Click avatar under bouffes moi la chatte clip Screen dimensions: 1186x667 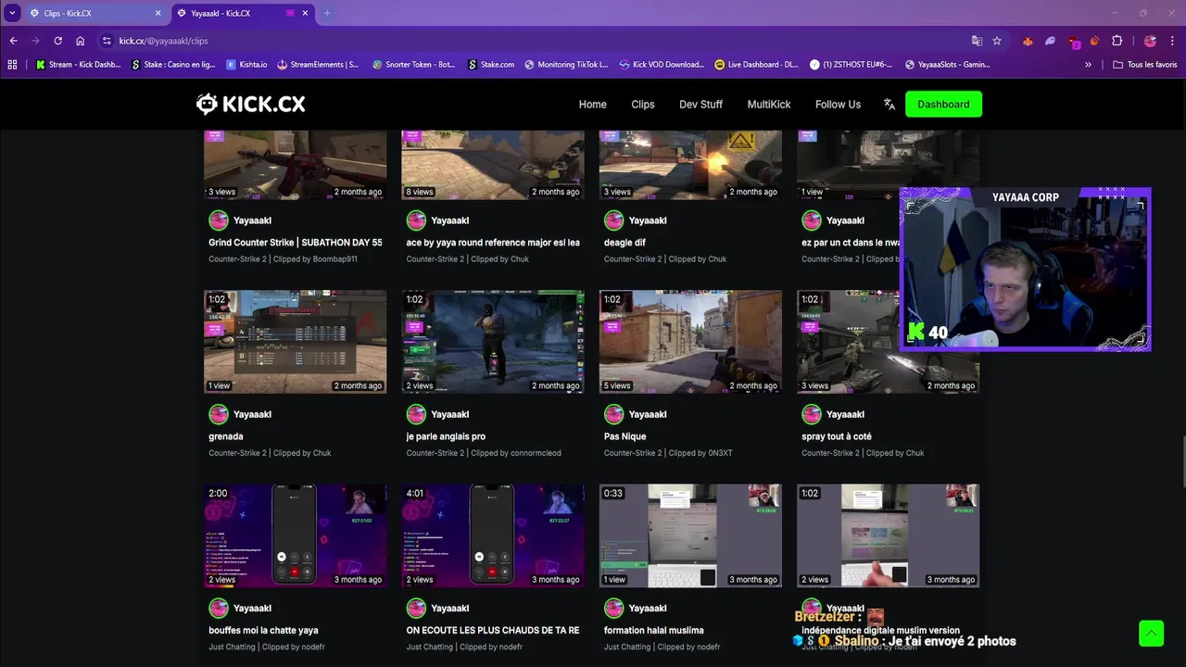click(x=219, y=608)
